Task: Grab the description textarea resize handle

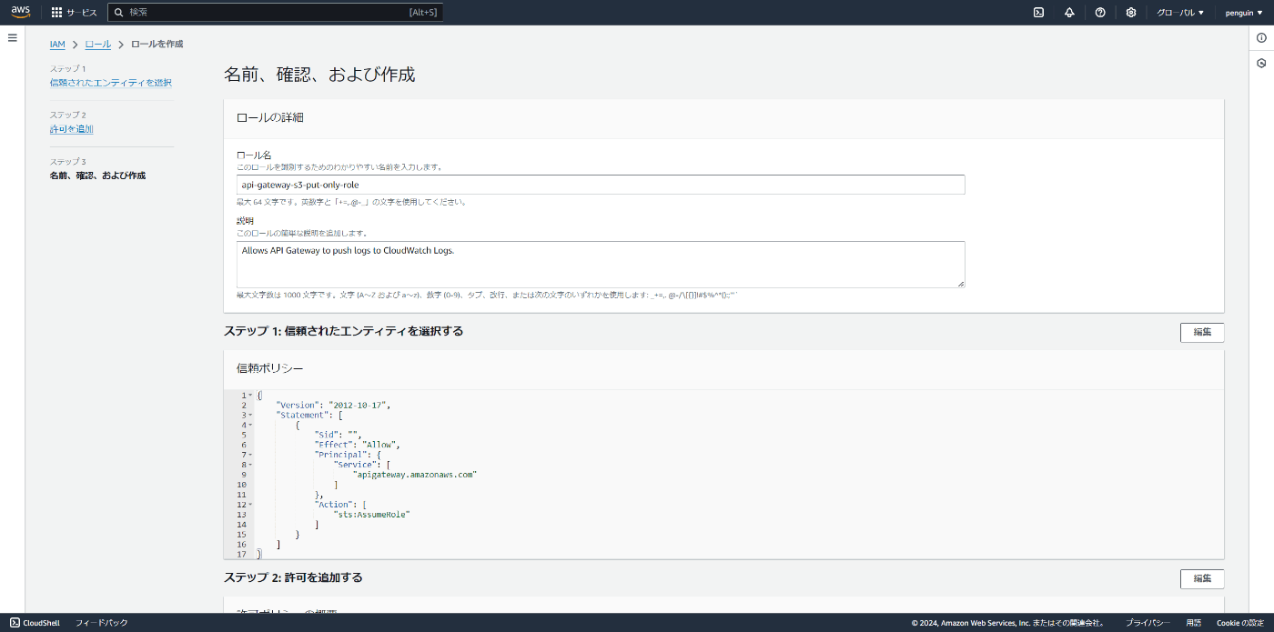Action: tap(960, 284)
